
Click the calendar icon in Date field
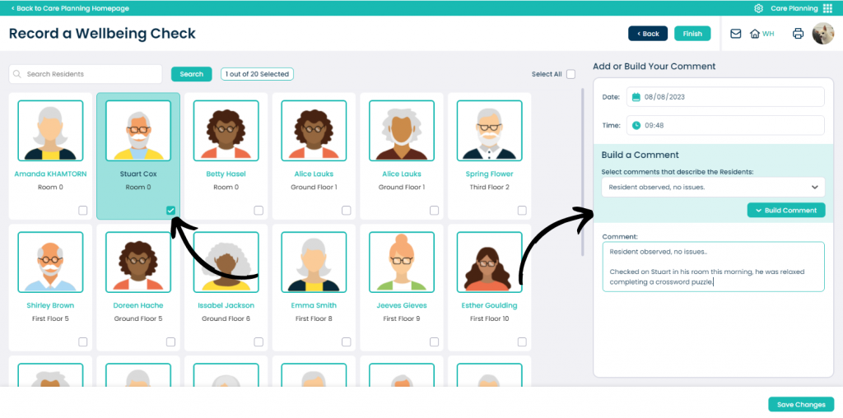point(636,97)
